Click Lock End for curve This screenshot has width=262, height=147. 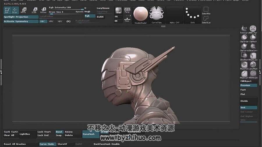point(43,135)
